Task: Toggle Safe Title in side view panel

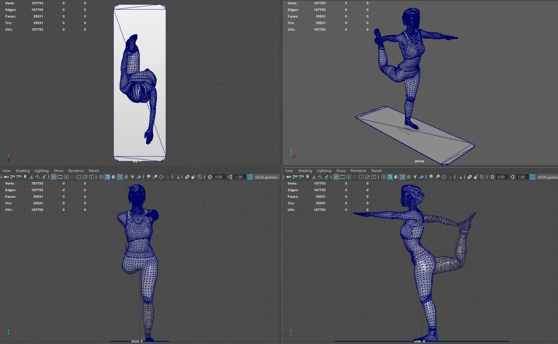Action: (x=373, y=177)
